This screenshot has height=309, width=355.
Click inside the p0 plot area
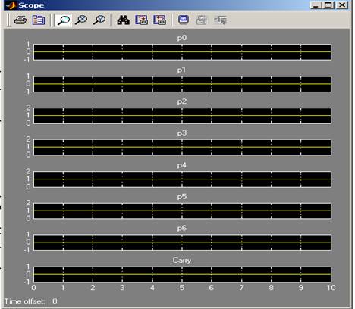182,52
